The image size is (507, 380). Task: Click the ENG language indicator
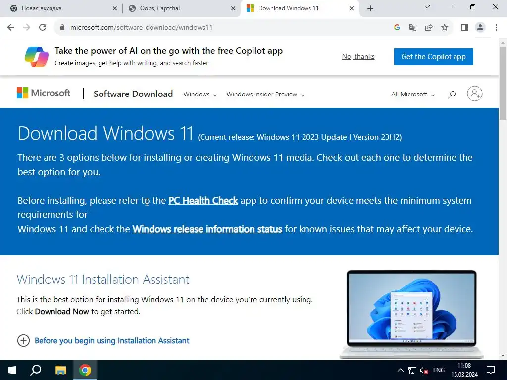(x=439, y=370)
